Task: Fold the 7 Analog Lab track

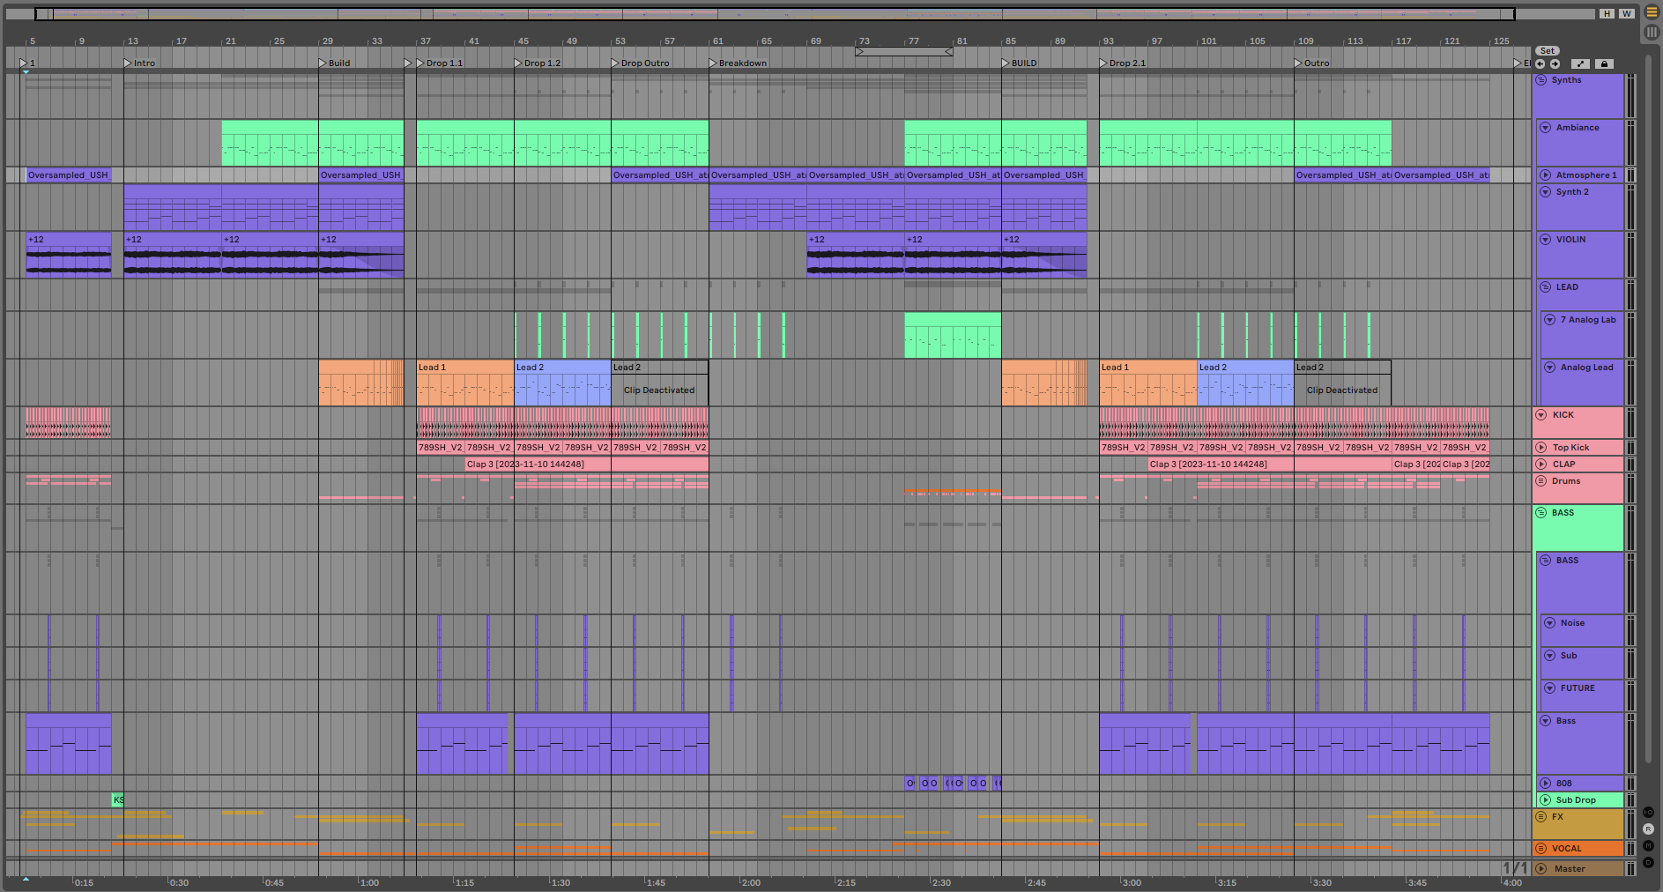Action: point(1549,320)
